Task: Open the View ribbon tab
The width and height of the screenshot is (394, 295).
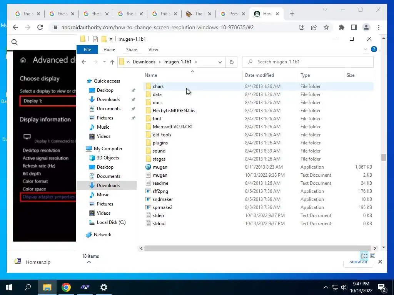Action: click(153, 50)
